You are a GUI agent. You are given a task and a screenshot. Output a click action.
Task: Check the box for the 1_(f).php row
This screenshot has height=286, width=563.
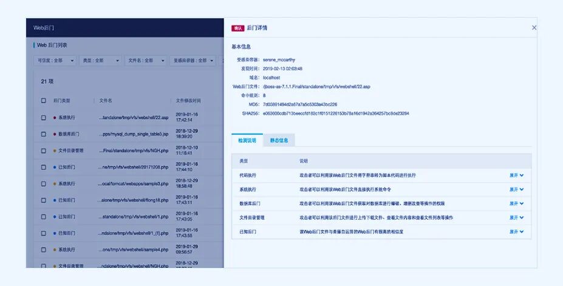[x=44, y=233]
